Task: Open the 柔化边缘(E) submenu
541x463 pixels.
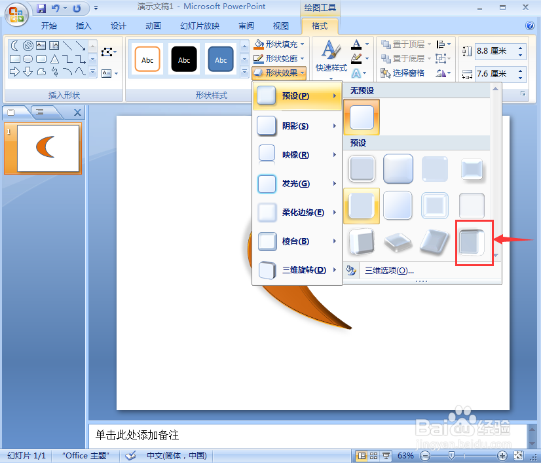Action: [297, 212]
